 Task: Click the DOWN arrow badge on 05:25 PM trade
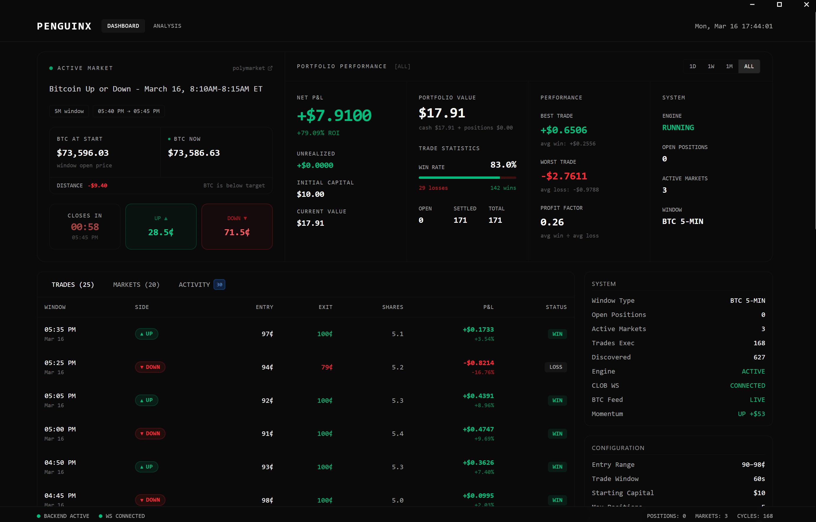150,367
